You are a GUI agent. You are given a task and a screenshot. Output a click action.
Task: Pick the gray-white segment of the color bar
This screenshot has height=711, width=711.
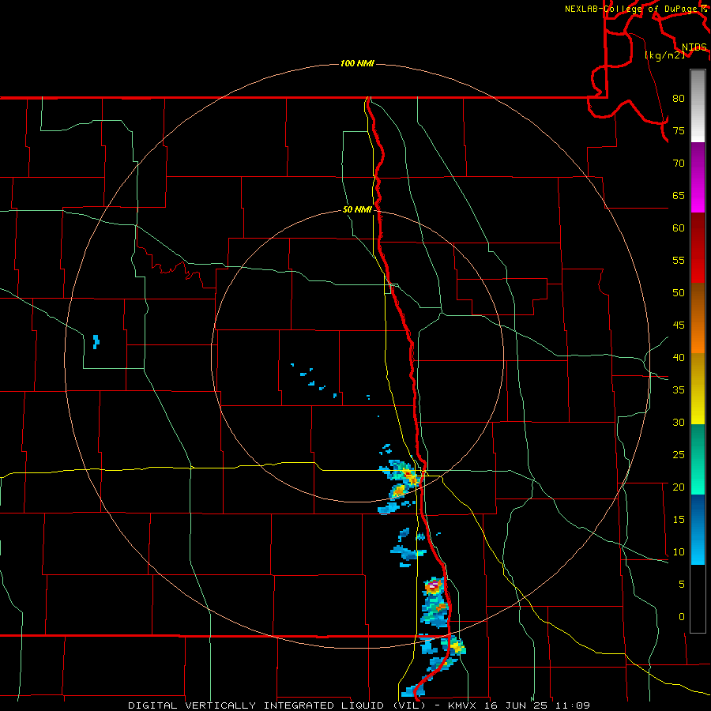pos(698,106)
